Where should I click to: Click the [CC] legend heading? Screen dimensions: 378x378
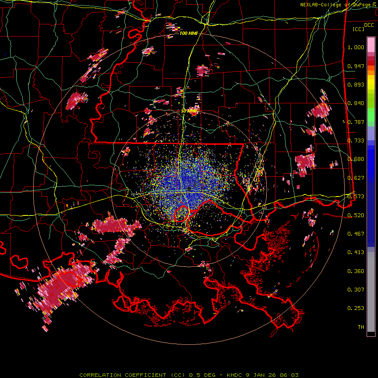359,29
